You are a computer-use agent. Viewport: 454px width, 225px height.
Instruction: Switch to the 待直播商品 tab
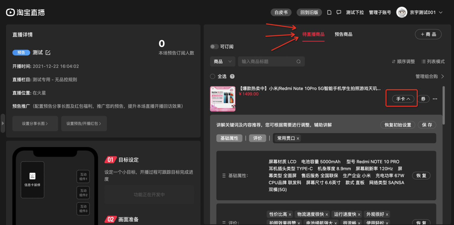click(313, 34)
